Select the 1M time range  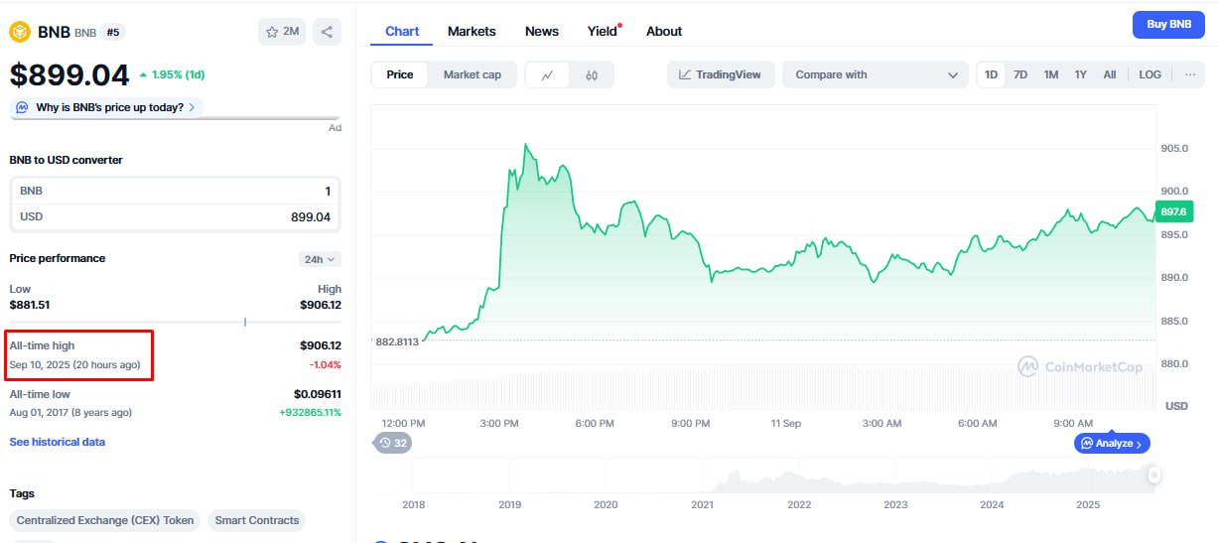[1051, 74]
